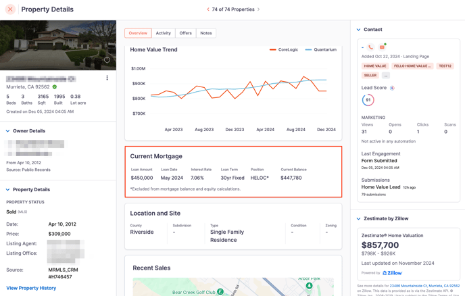This screenshot has width=465, height=296.
Task: Click the property photo thumbnail
Action: pyautogui.click(x=58, y=45)
